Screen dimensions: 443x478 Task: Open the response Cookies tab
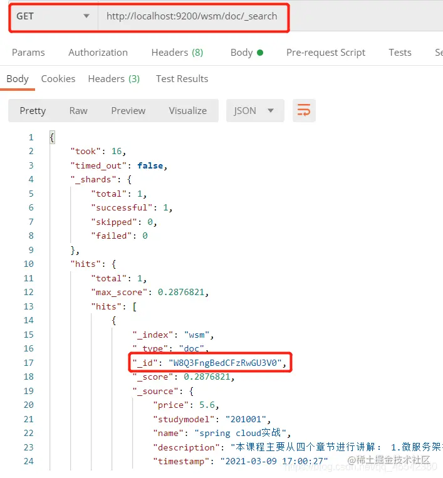point(58,79)
